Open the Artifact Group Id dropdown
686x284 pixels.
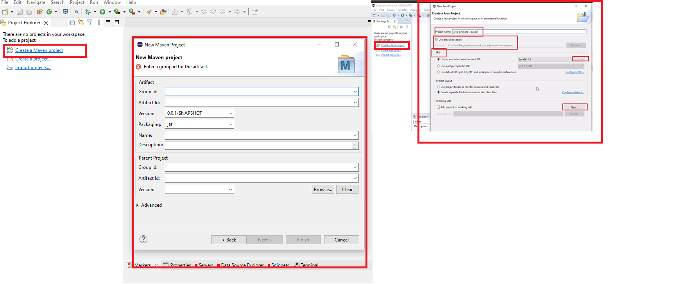[x=355, y=92]
